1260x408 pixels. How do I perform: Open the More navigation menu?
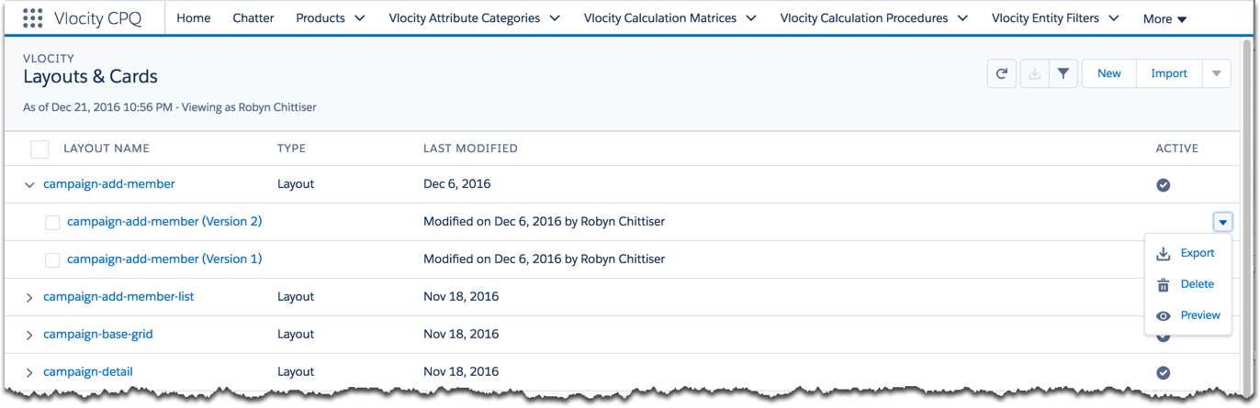tap(1164, 19)
